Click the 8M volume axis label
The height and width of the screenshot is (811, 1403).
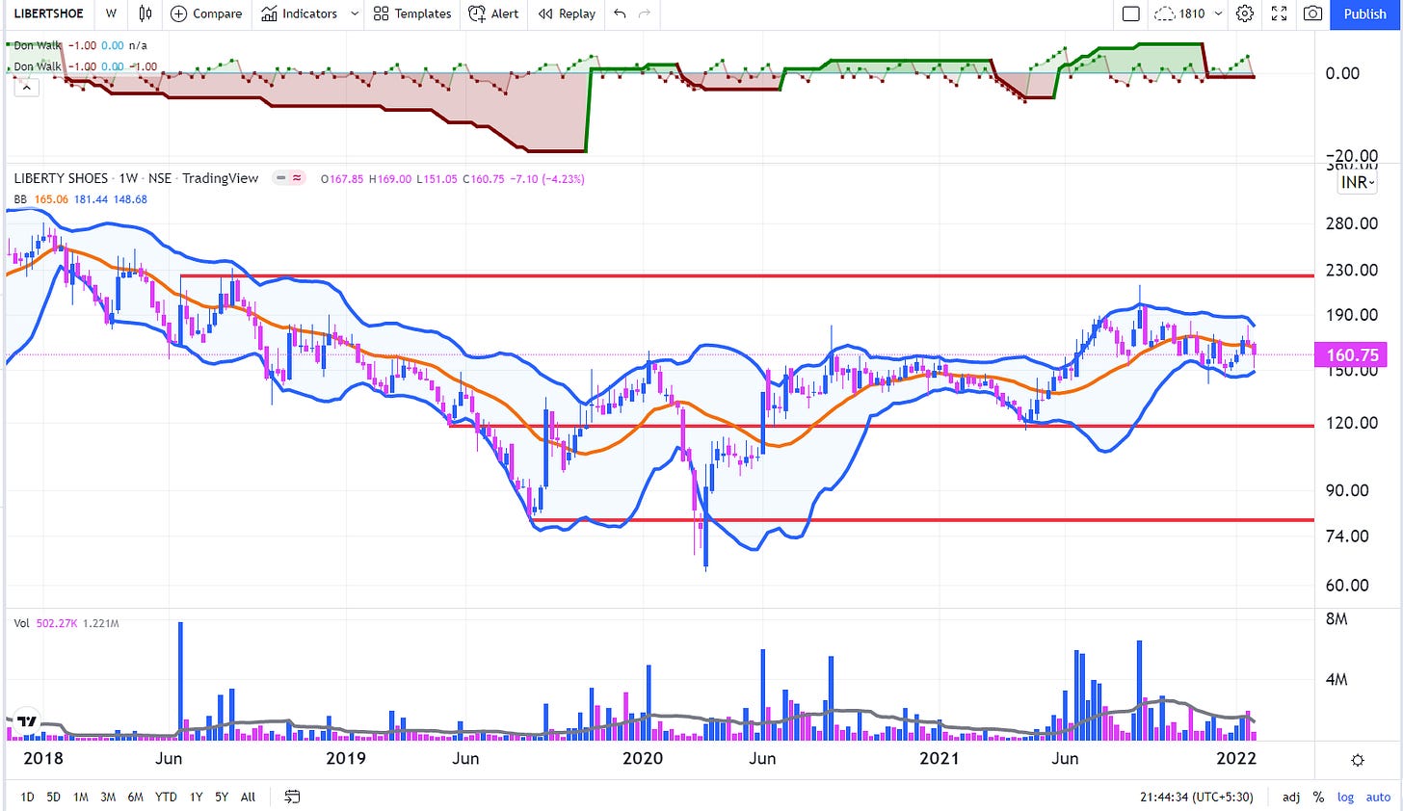pyautogui.click(x=1337, y=619)
